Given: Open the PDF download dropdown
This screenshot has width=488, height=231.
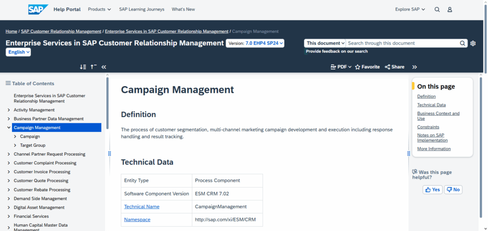Looking at the screenshot, I should [x=341, y=67].
